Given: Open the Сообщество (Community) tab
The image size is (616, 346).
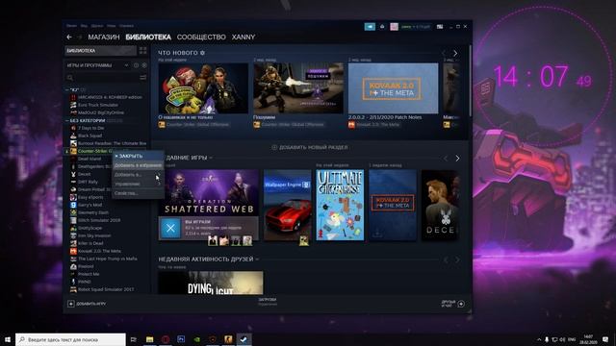Looking at the screenshot, I should [x=201, y=37].
